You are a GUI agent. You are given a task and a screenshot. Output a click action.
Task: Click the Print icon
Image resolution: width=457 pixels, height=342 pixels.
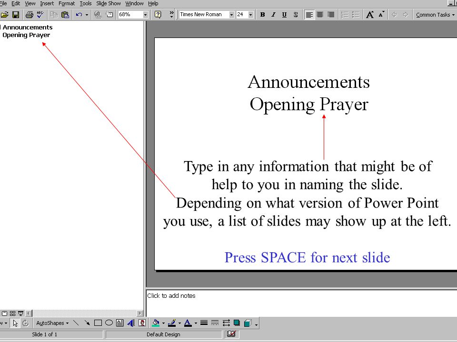(x=29, y=15)
